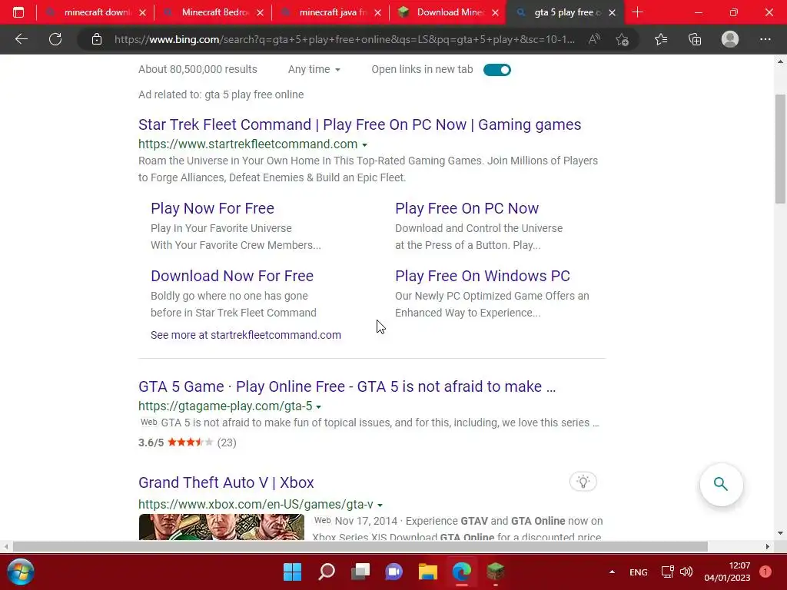Open the Windows 11 Start button
This screenshot has height=590, width=787.
pos(293,572)
